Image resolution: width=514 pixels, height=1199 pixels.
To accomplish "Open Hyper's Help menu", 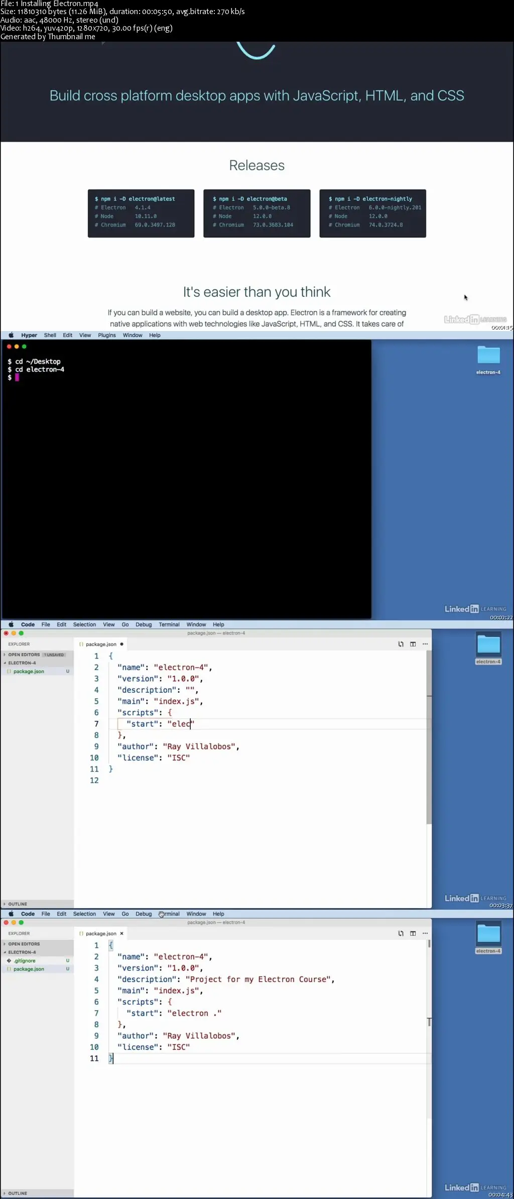I will (x=155, y=335).
